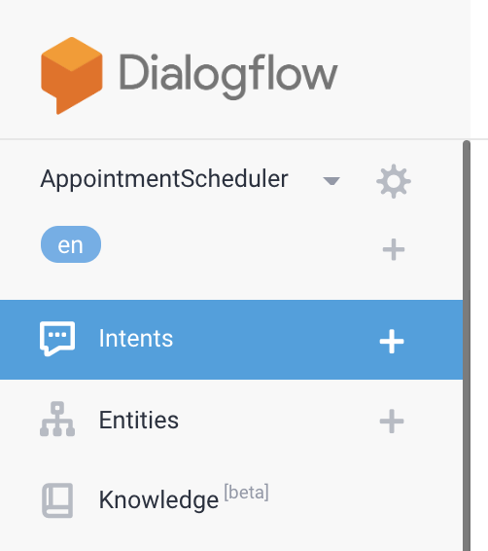Open agent settings via the gear icon
Screen dimensions: 488x551
pyautogui.click(x=394, y=181)
